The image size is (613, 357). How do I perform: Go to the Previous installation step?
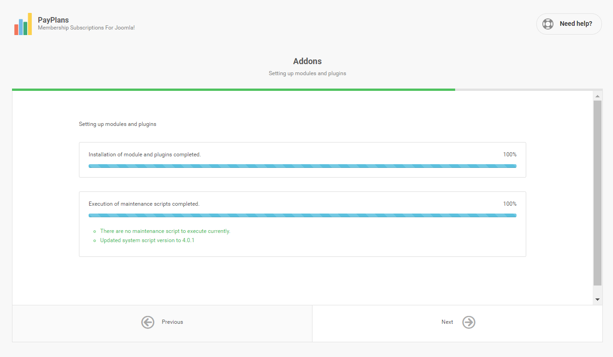(162, 323)
